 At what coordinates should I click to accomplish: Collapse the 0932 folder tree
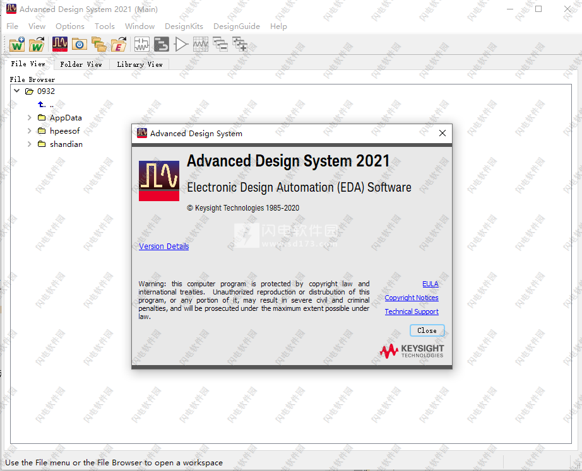tap(16, 91)
